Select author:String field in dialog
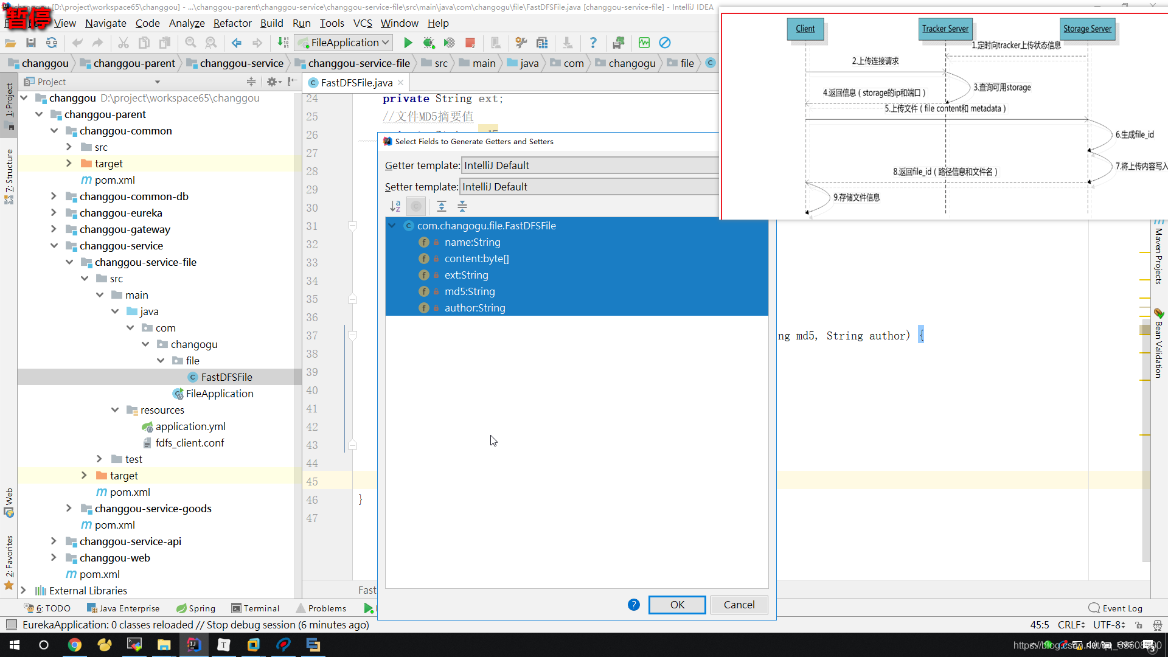 pos(474,308)
